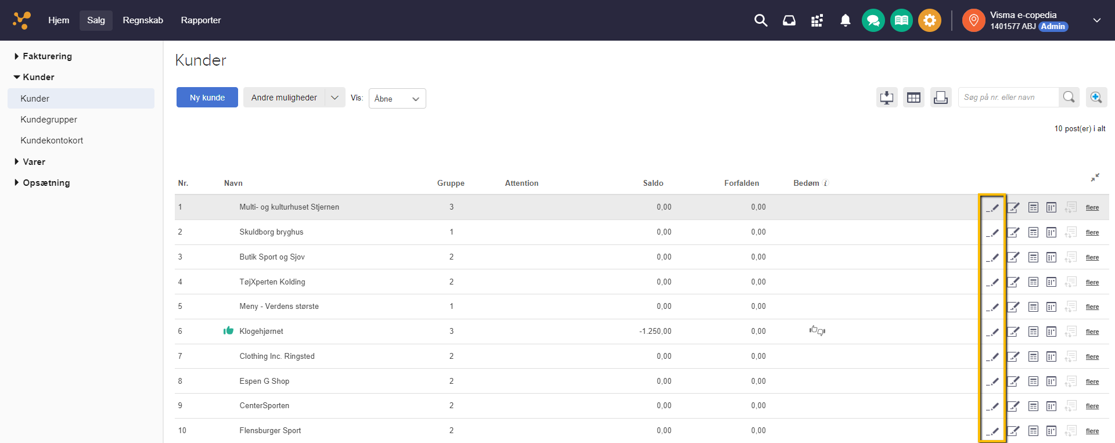The image size is (1115, 443).
Task: Open the Rapporter menu
Action: [x=200, y=20]
